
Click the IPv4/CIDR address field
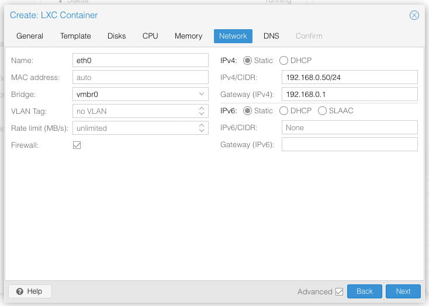349,77
